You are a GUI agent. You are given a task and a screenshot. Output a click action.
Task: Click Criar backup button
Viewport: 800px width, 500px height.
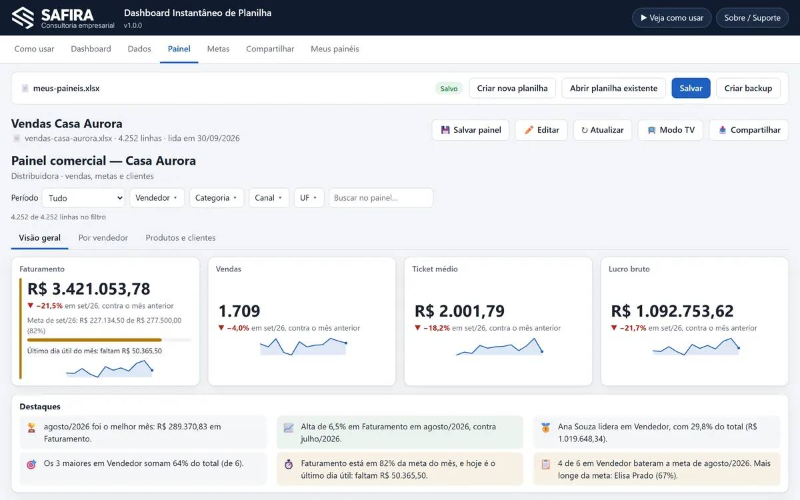click(x=748, y=88)
